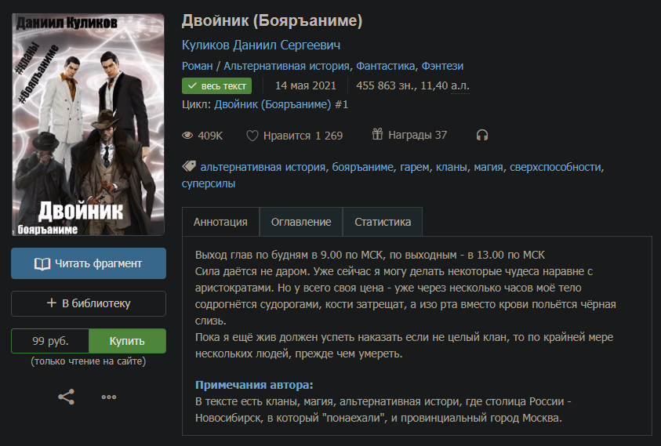Click the plus icon on В библиотеку

coord(52,303)
